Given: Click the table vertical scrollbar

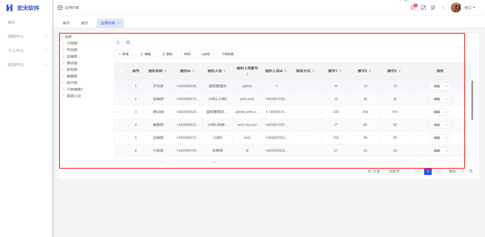Looking at the screenshot, I should point(472,100).
